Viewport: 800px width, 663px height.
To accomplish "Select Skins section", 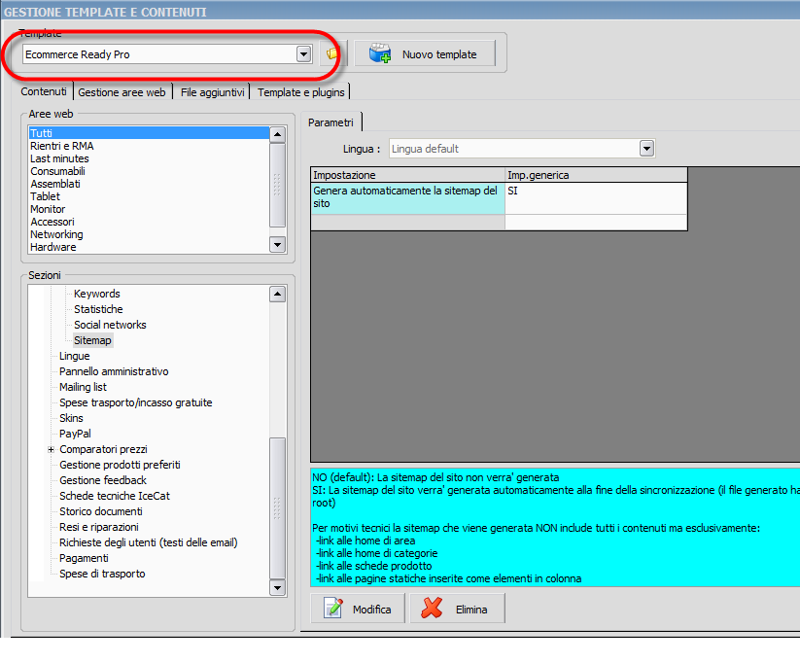I will click(71, 419).
